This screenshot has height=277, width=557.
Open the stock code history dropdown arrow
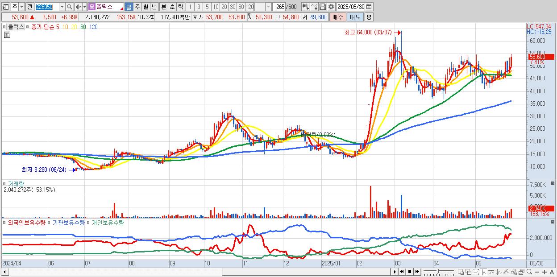(62, 7)
